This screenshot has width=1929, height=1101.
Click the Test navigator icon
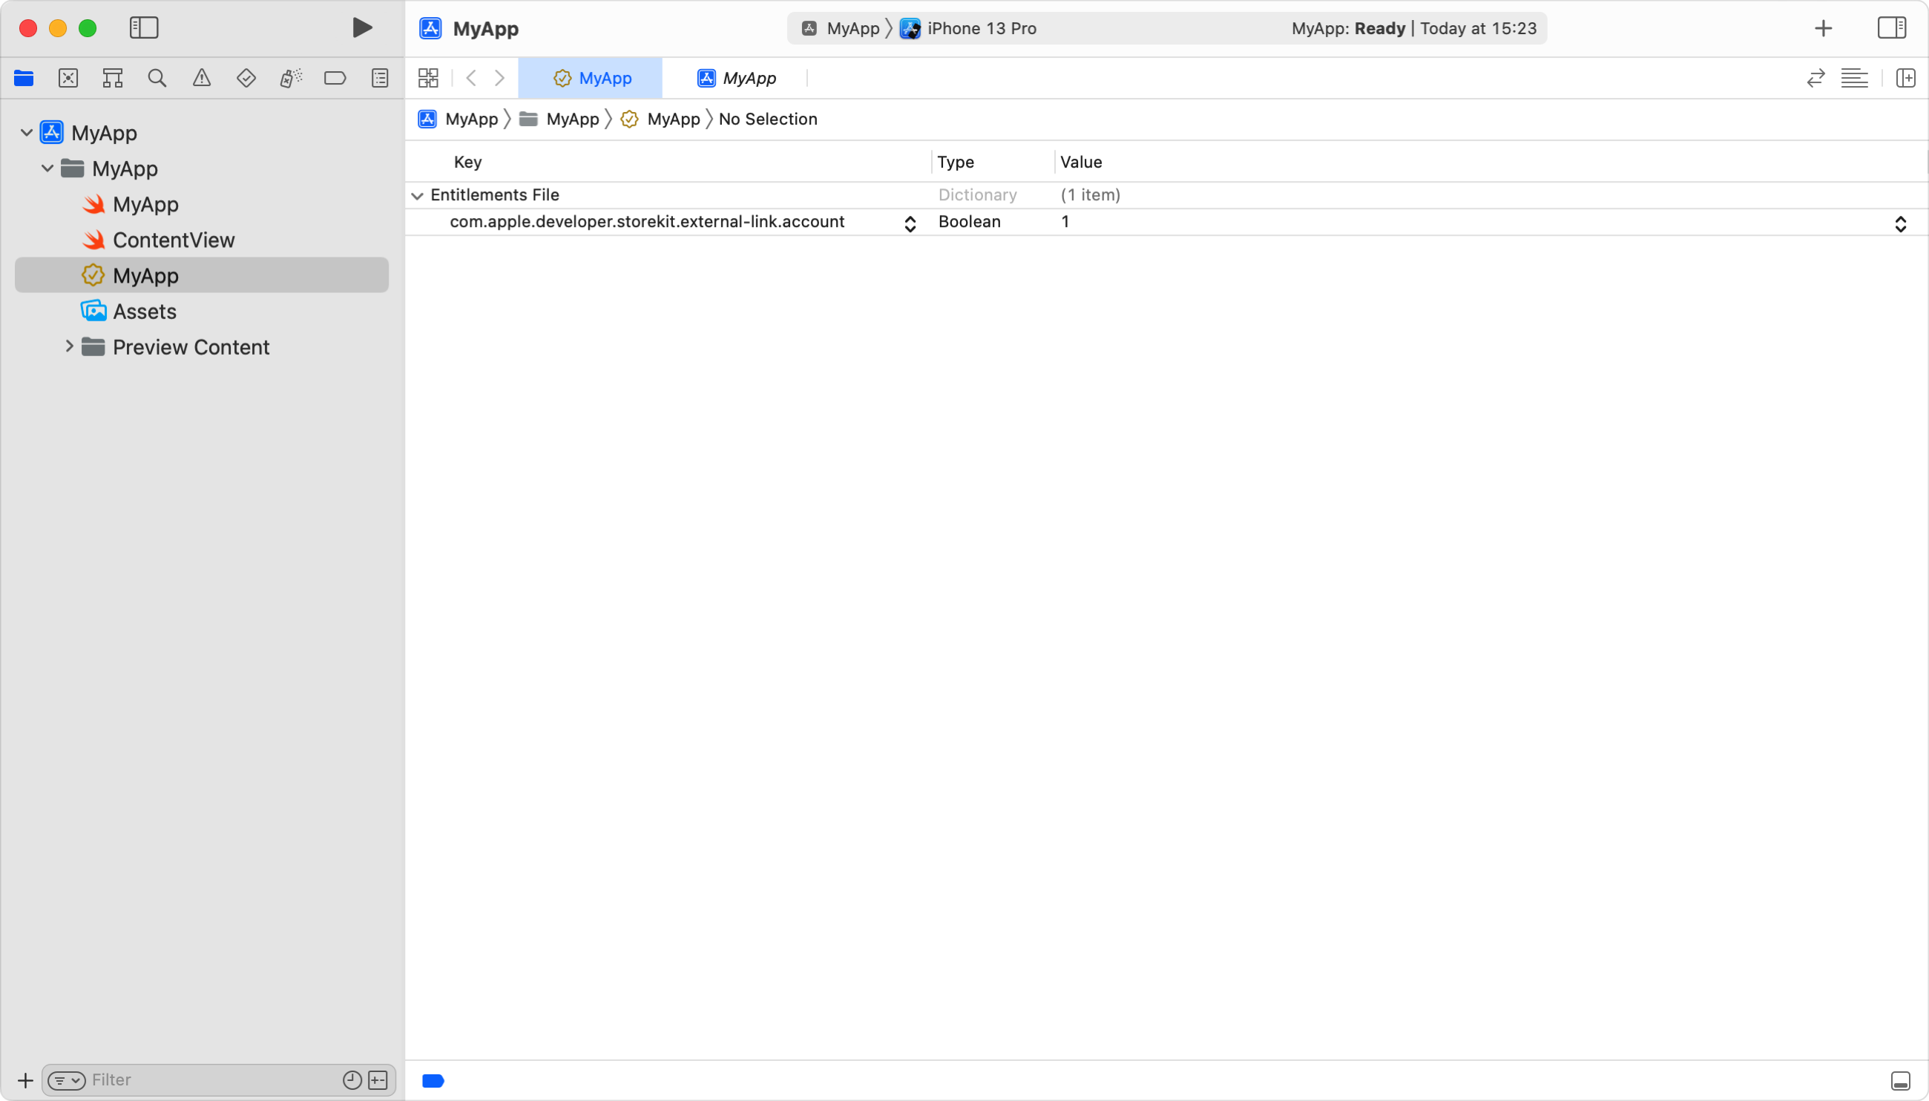tap(246, 77)
